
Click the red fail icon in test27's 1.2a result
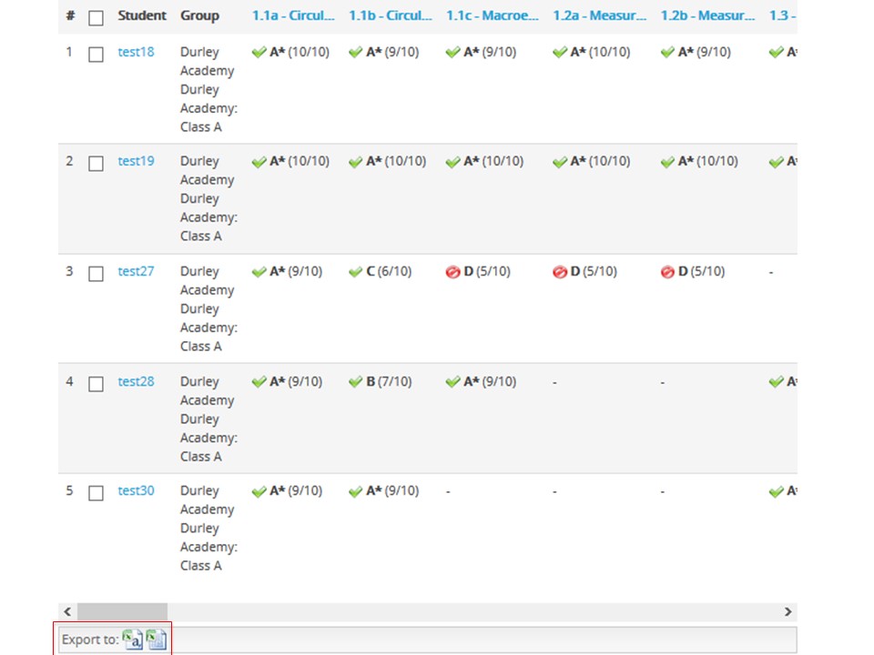560,272
